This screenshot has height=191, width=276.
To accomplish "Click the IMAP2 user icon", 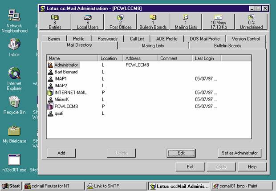I will click(x=50, y=86).
